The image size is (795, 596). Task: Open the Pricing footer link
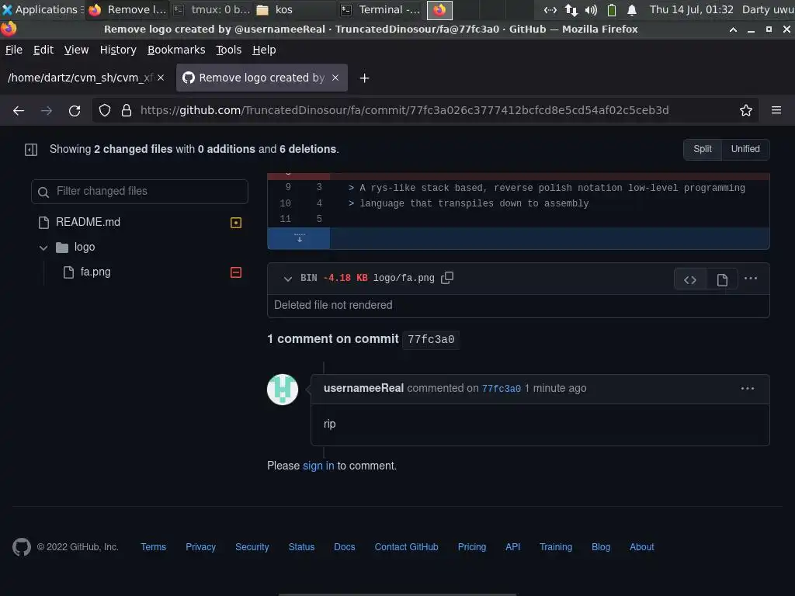point(471,547)
